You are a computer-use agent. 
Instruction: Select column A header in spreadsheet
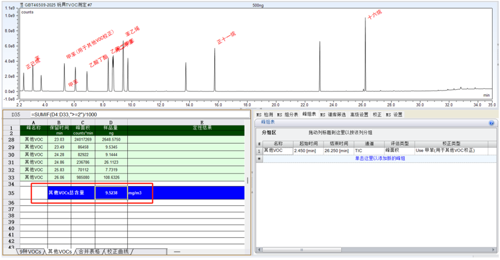[34, 122]
